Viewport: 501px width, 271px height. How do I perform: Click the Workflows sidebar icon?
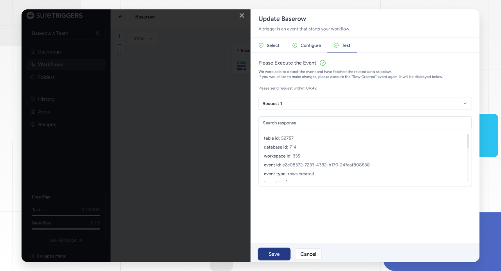pyautogui.click(x=33, y=65)
